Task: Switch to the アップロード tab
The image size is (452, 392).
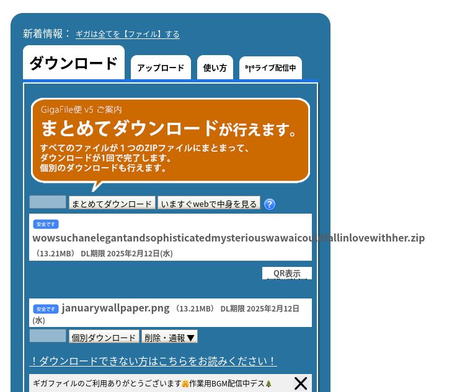Action: click(161, 68)
